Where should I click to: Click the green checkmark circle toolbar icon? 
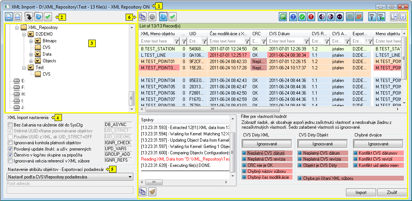tap(302, 17)
